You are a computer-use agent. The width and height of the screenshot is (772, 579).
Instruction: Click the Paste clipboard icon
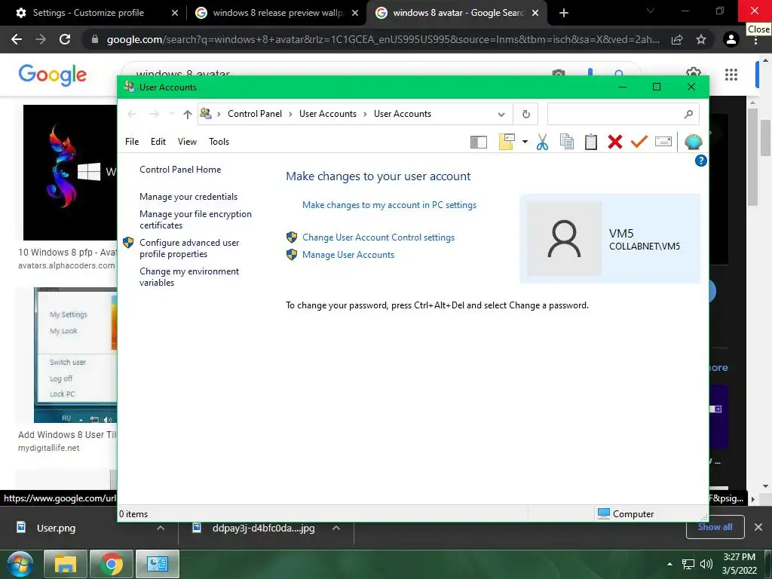590,142
